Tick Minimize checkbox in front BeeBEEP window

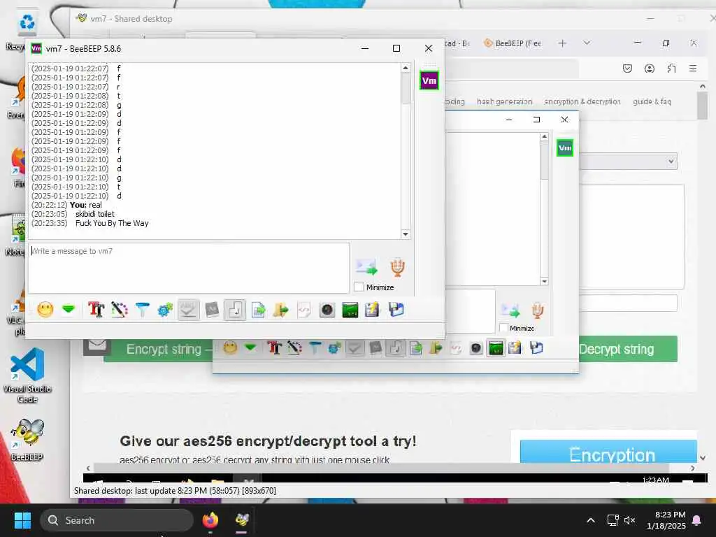(x=359, y=287)
